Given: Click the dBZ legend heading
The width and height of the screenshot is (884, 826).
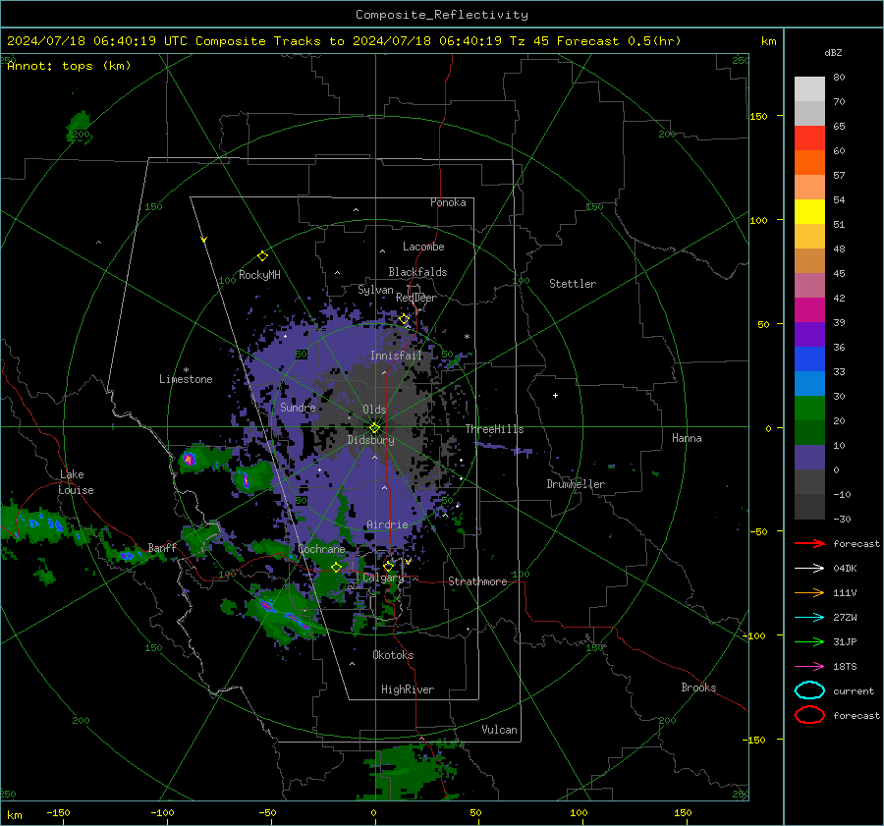Looking at the screenshot, I should click(833, 53).
